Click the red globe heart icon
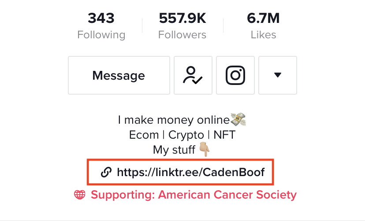 (x=80, y=195)
